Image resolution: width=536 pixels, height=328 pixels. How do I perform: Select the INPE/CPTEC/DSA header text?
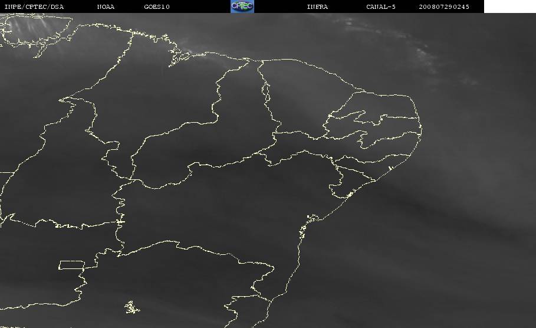tap(34, 6)
